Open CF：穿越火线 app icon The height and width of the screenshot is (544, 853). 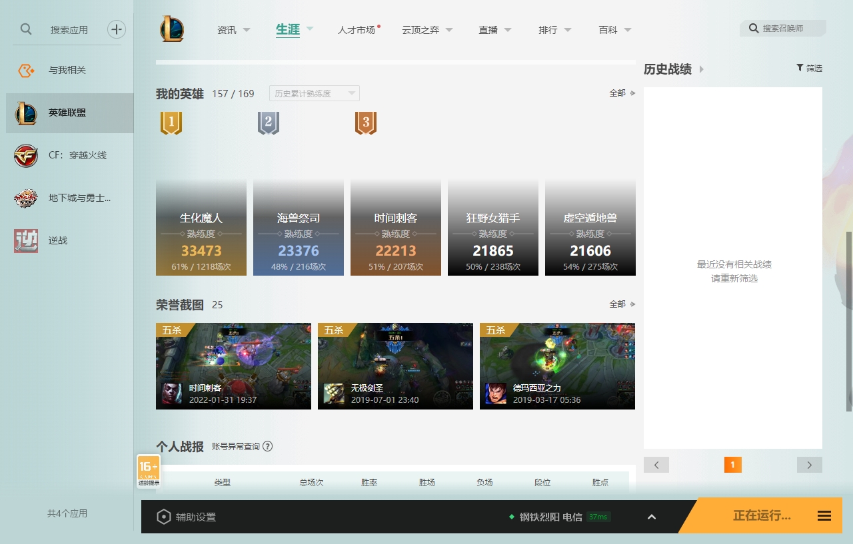click(x=26, y=155)
